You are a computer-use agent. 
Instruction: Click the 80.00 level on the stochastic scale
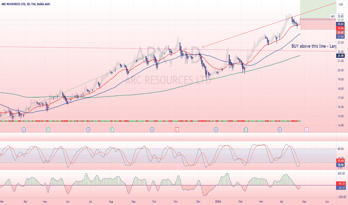pyautogui.click(x=341, y=149)
